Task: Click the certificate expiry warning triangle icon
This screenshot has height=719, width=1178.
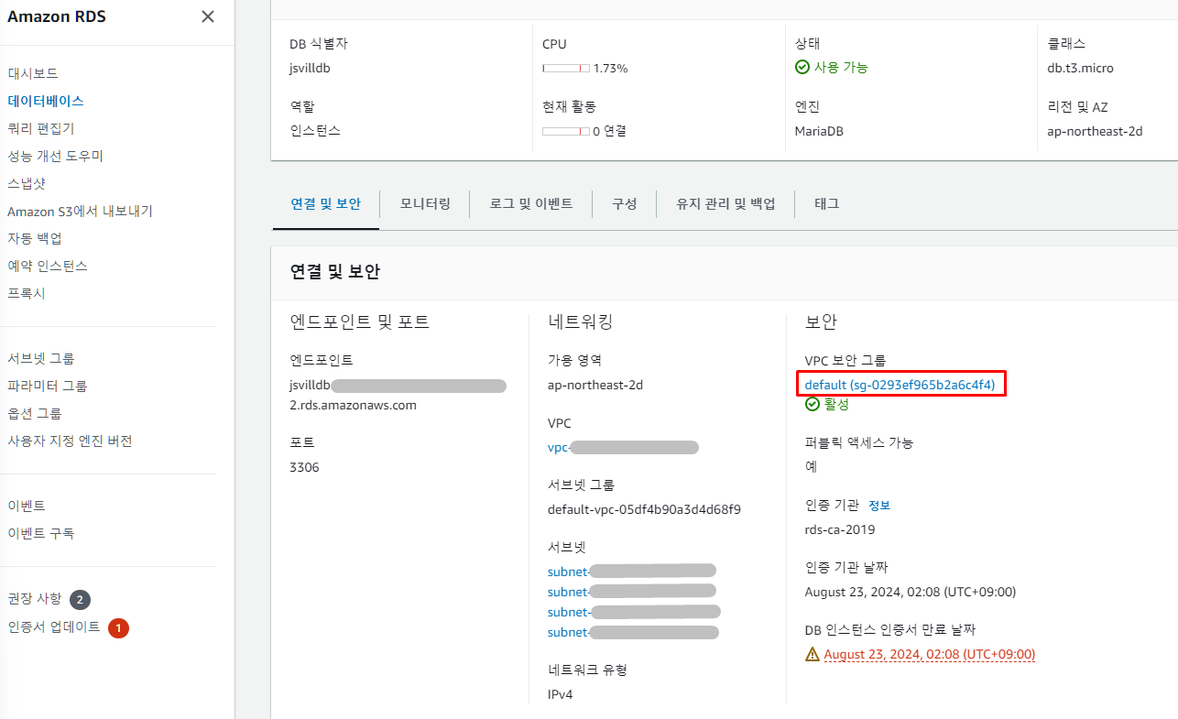Action: [812, 654]
